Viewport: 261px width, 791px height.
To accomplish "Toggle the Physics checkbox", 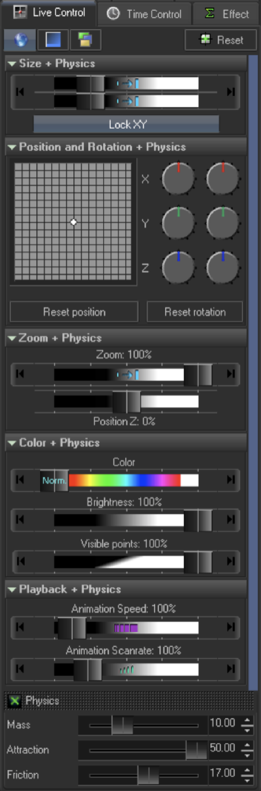I will 16,700.
